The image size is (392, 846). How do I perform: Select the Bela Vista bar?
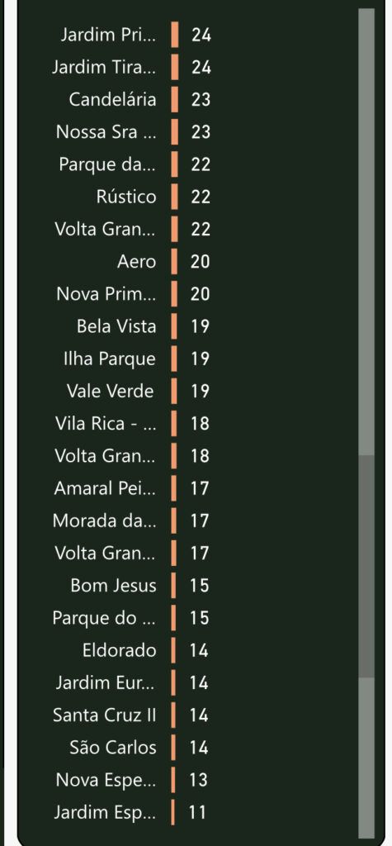(x=174, y=326)
